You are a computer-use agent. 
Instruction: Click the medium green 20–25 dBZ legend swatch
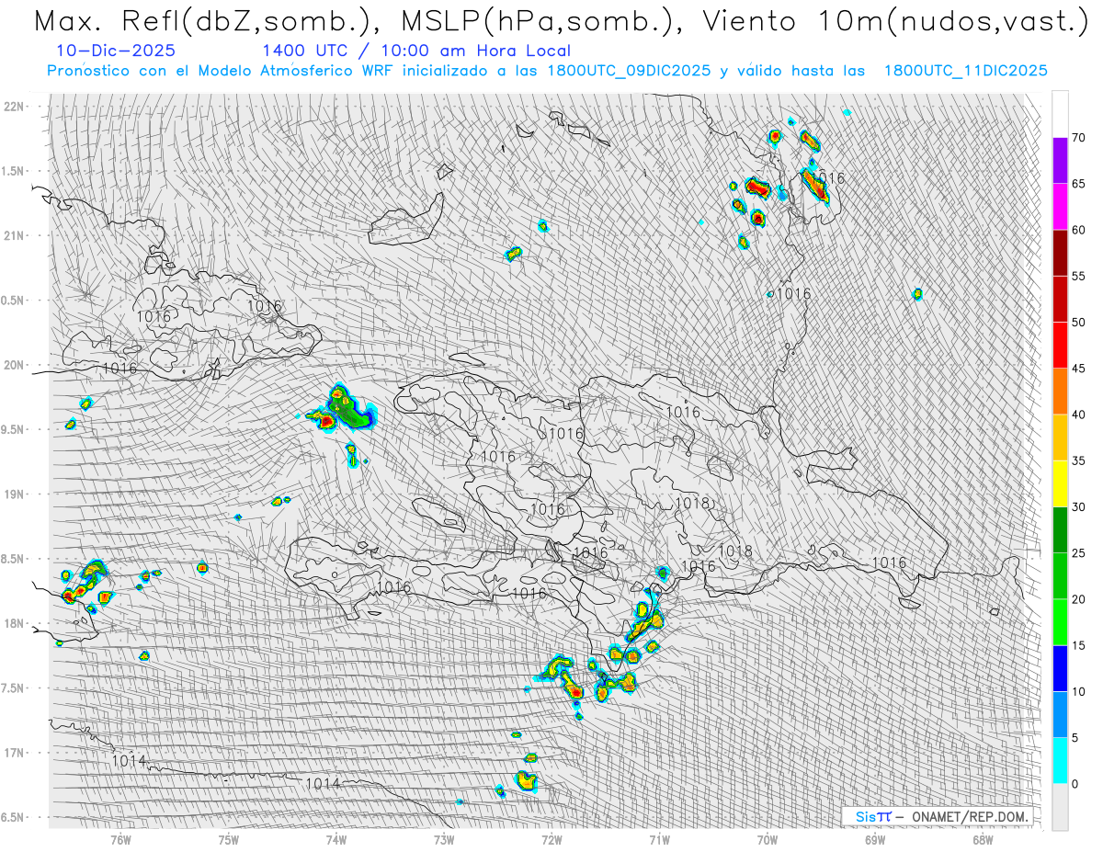click(1060, 576)
